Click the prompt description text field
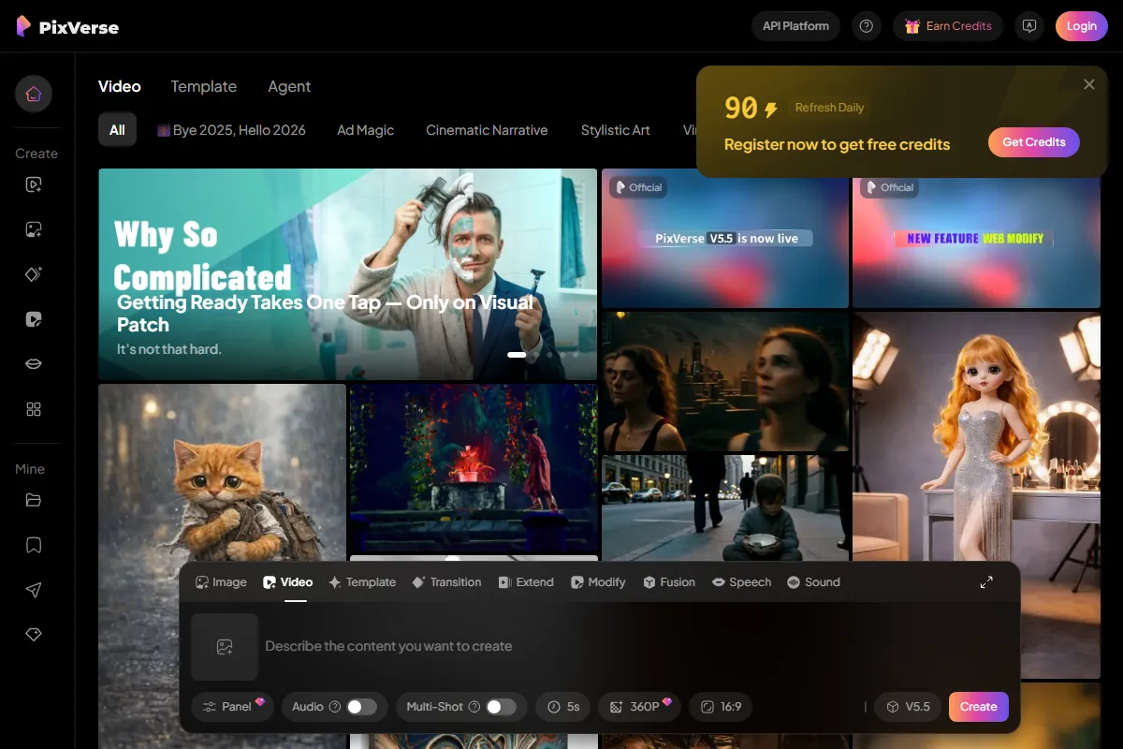The image size is (1123, 749). (561, 646)
